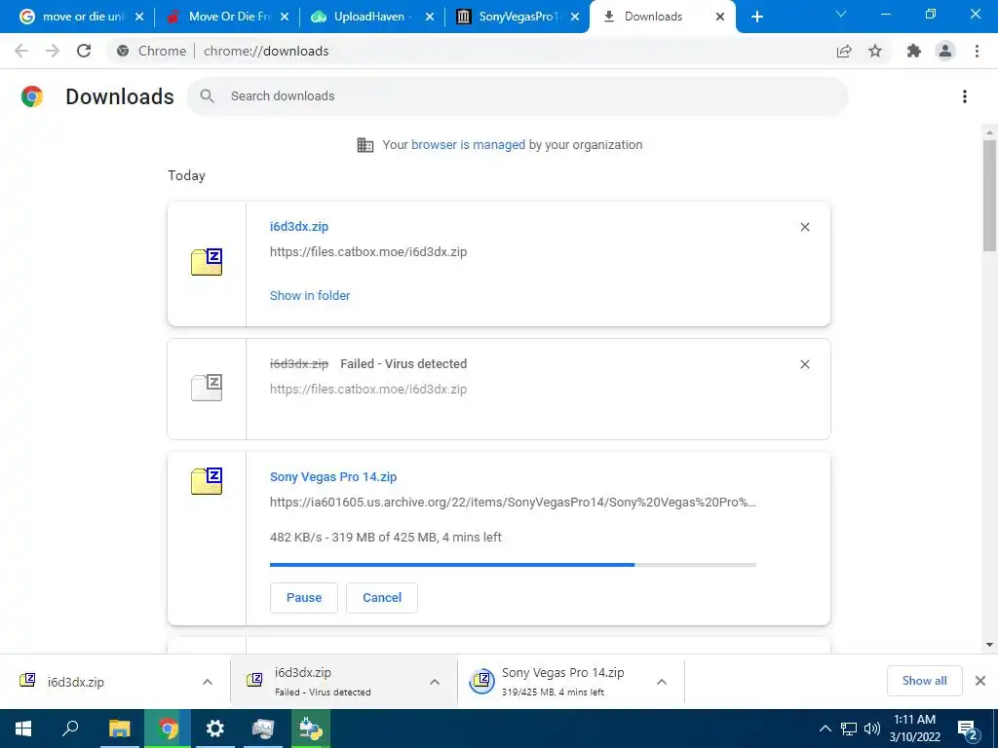Click the Sony Vegas download progress bar

(x=513, y=565)
